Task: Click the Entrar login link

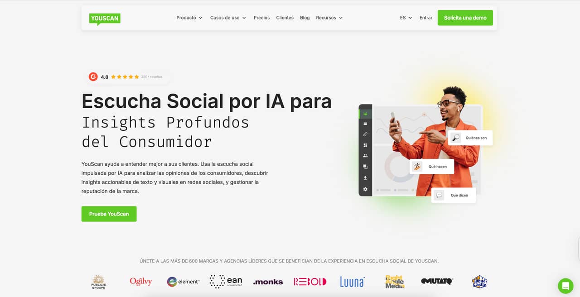Action: (x=425, y=18)
